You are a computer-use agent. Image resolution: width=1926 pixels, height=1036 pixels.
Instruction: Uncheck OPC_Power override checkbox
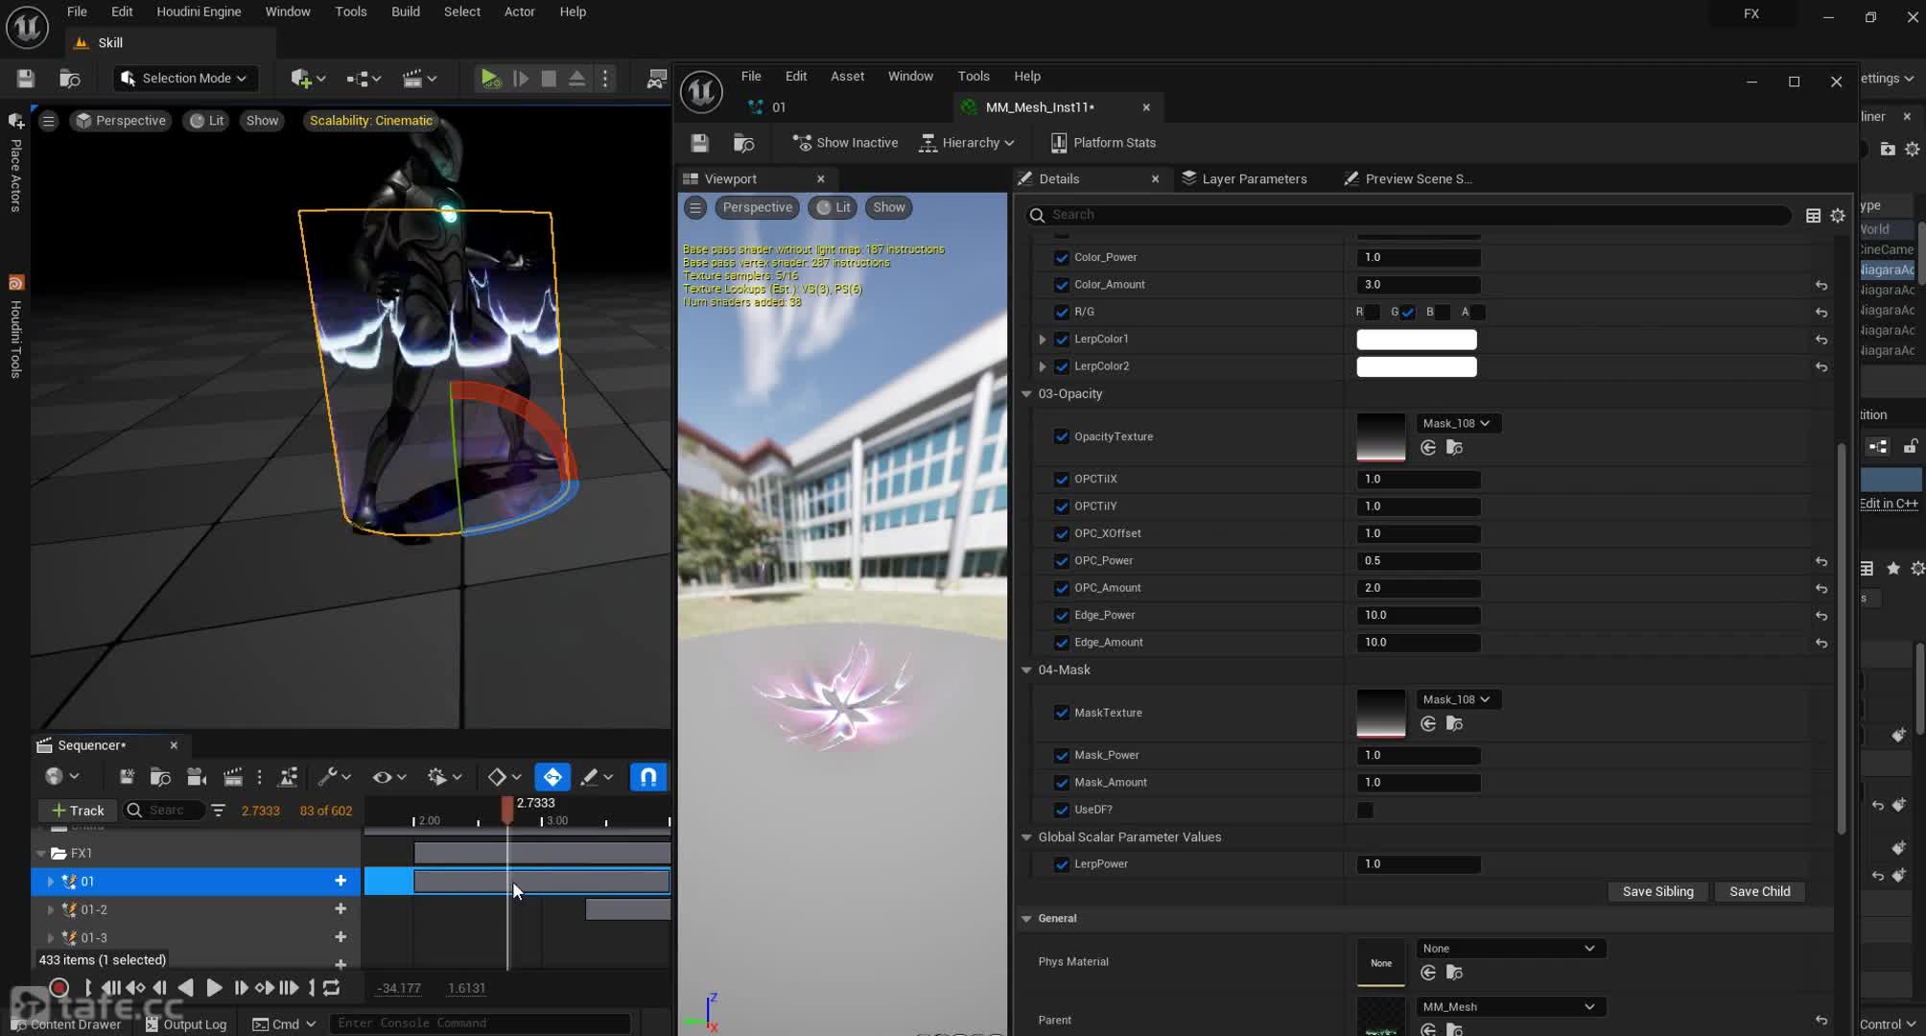click(1062, 561)
